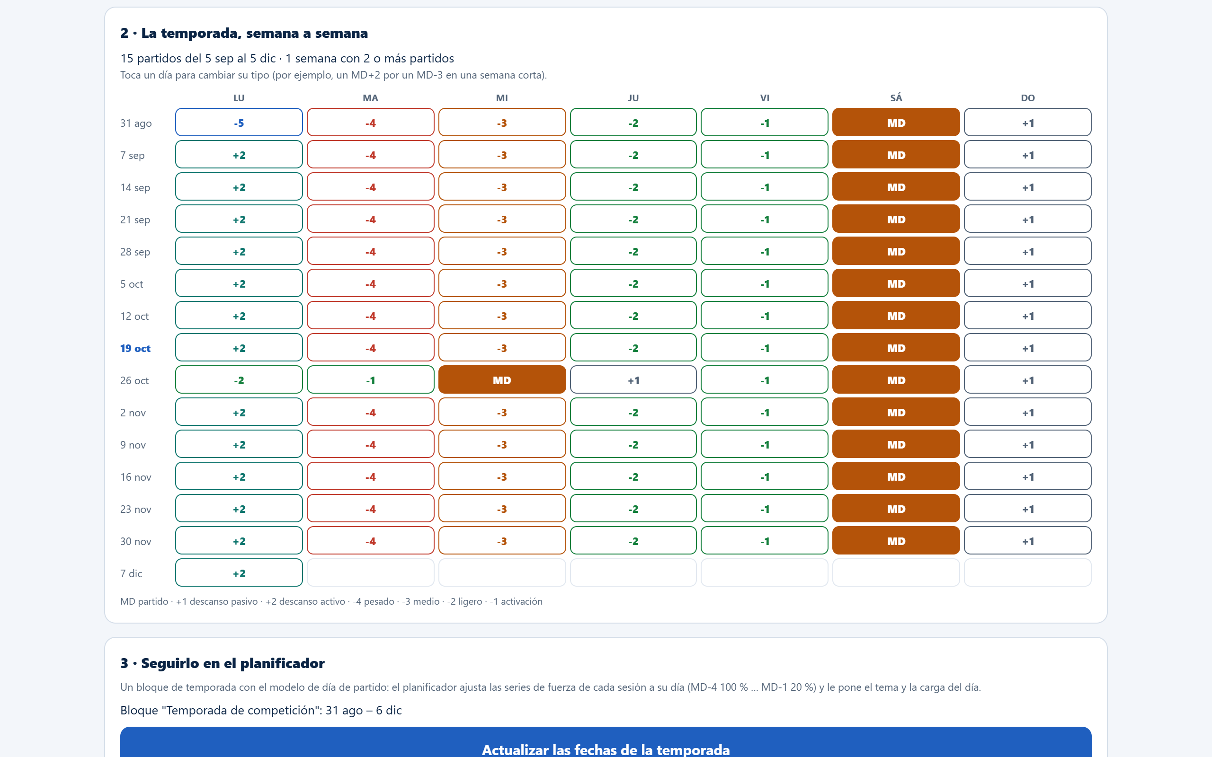Image resolution: width=1212 pixels, height=757 pixels.
Task: Click the Saturday MD cell in the 19 oct row
Action: [x=896, y=347]
